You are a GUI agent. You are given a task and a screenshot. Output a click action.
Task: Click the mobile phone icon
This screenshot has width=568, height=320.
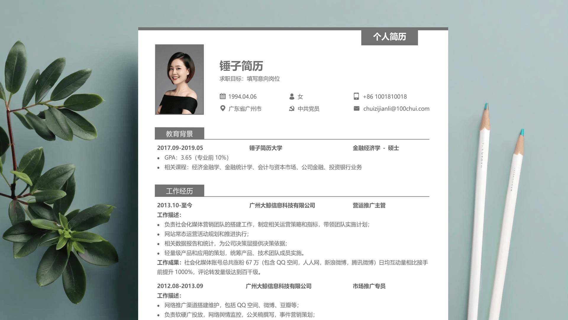click(356, 96)
